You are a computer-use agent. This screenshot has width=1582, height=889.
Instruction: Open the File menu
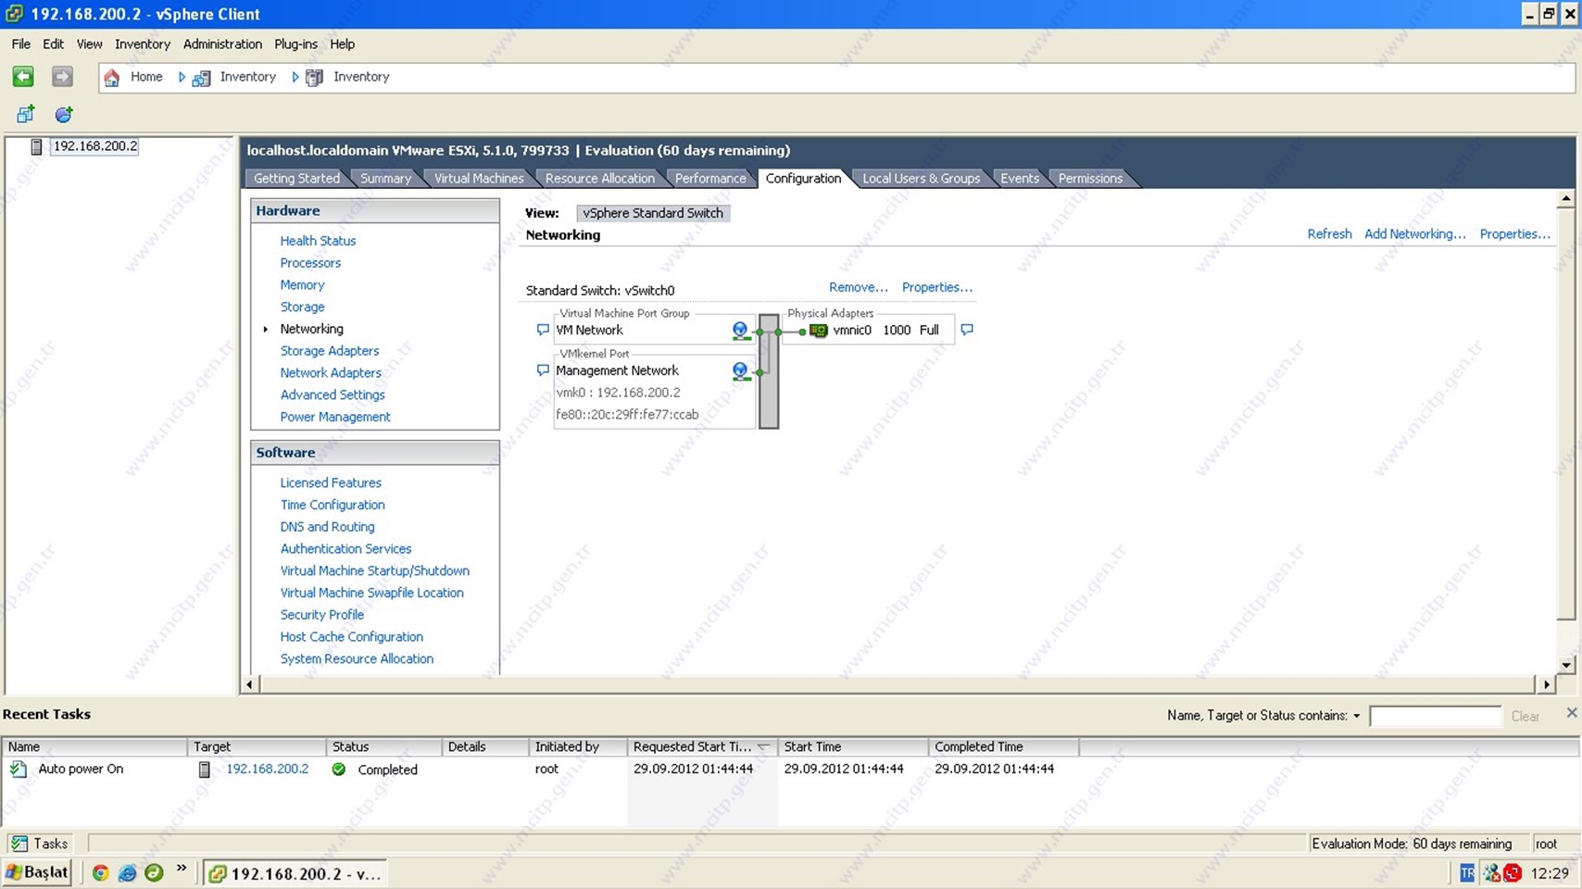tap(20, 44)
